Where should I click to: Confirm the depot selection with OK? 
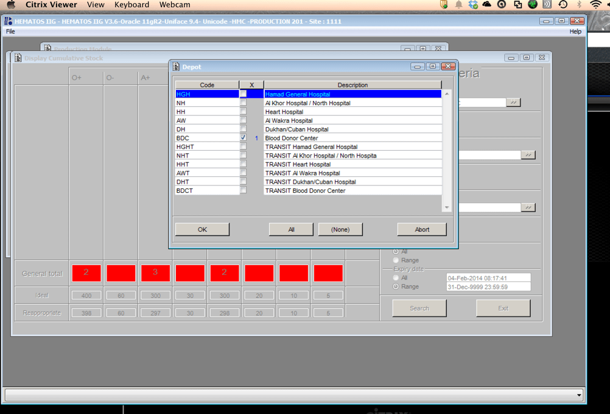[202, 229]
